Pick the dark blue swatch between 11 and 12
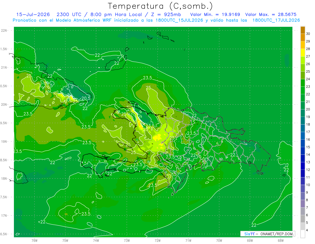 (x=303, y=174)
